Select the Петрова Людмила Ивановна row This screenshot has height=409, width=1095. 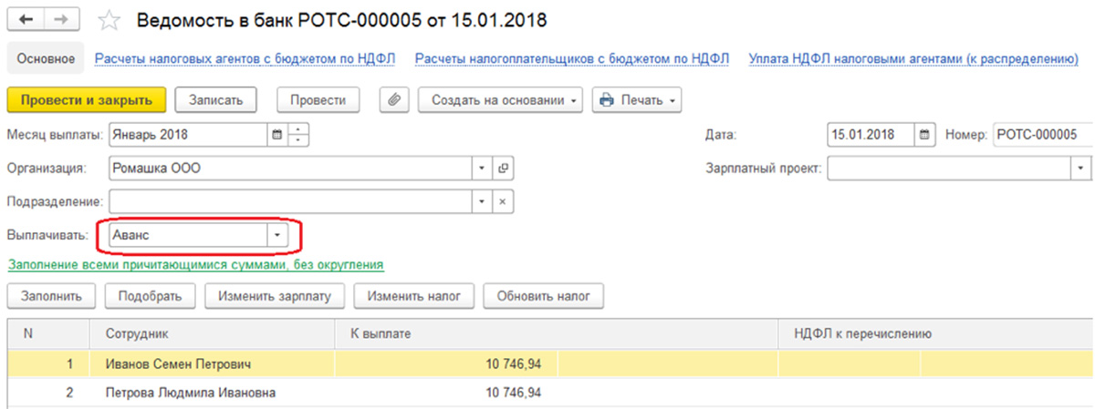pos(190,394)
